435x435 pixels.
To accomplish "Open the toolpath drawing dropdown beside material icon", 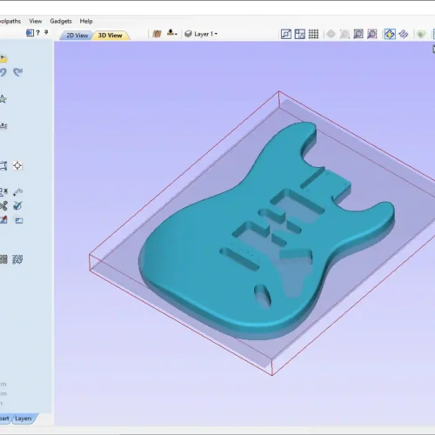I will [171, 33].
